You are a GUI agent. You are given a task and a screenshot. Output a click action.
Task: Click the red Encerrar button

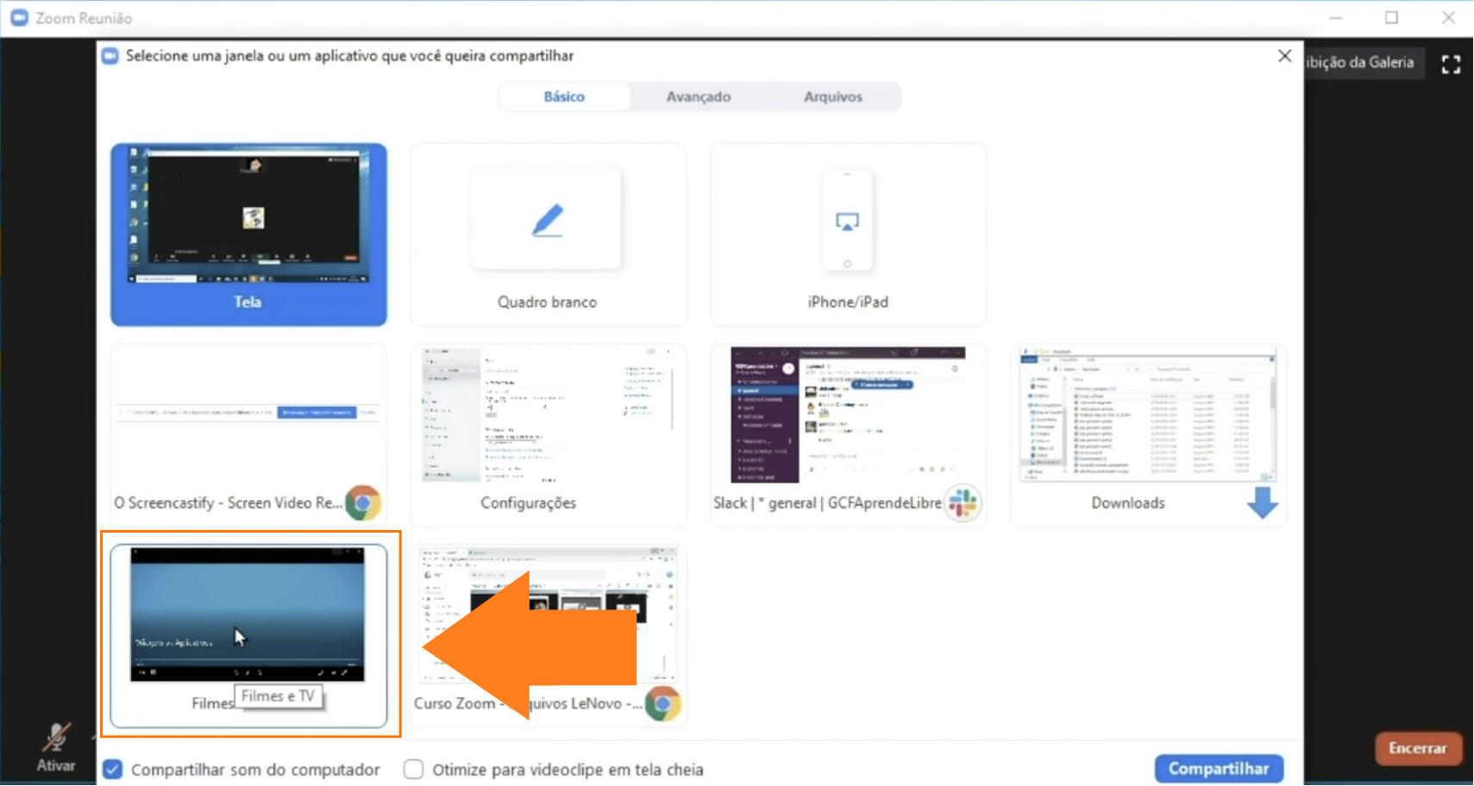1417,748
